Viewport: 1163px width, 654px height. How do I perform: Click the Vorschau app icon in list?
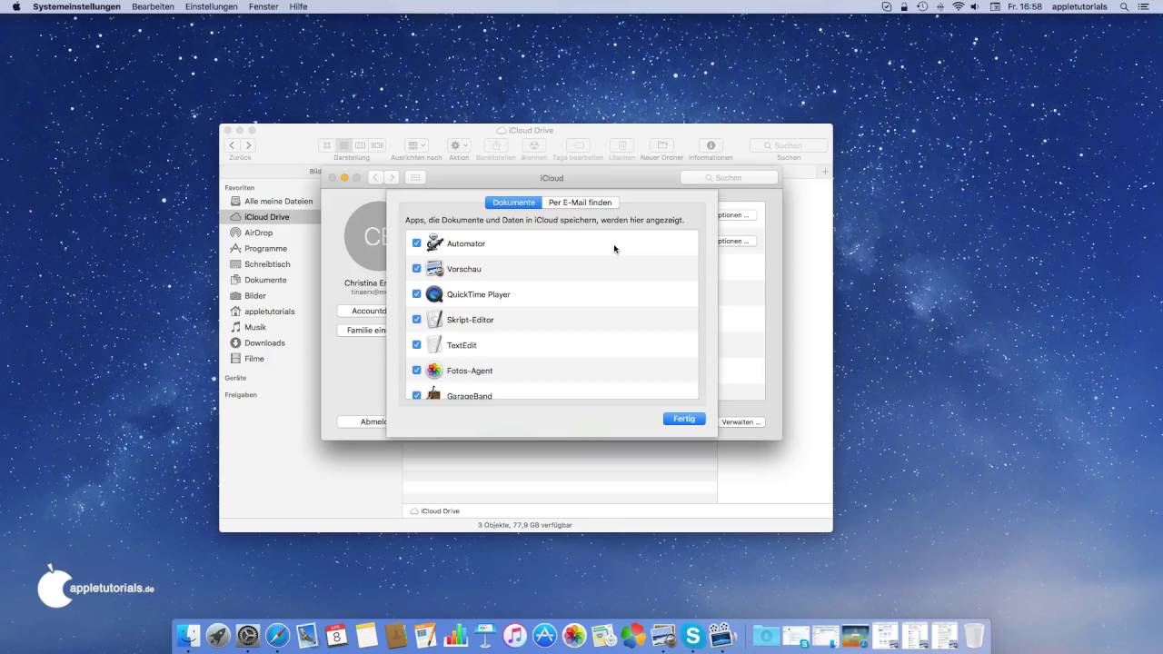click(x=434, y=269)
